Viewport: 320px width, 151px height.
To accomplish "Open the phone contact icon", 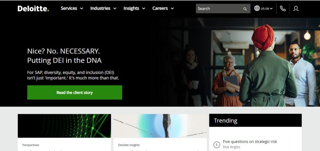I will coord(282,8).
